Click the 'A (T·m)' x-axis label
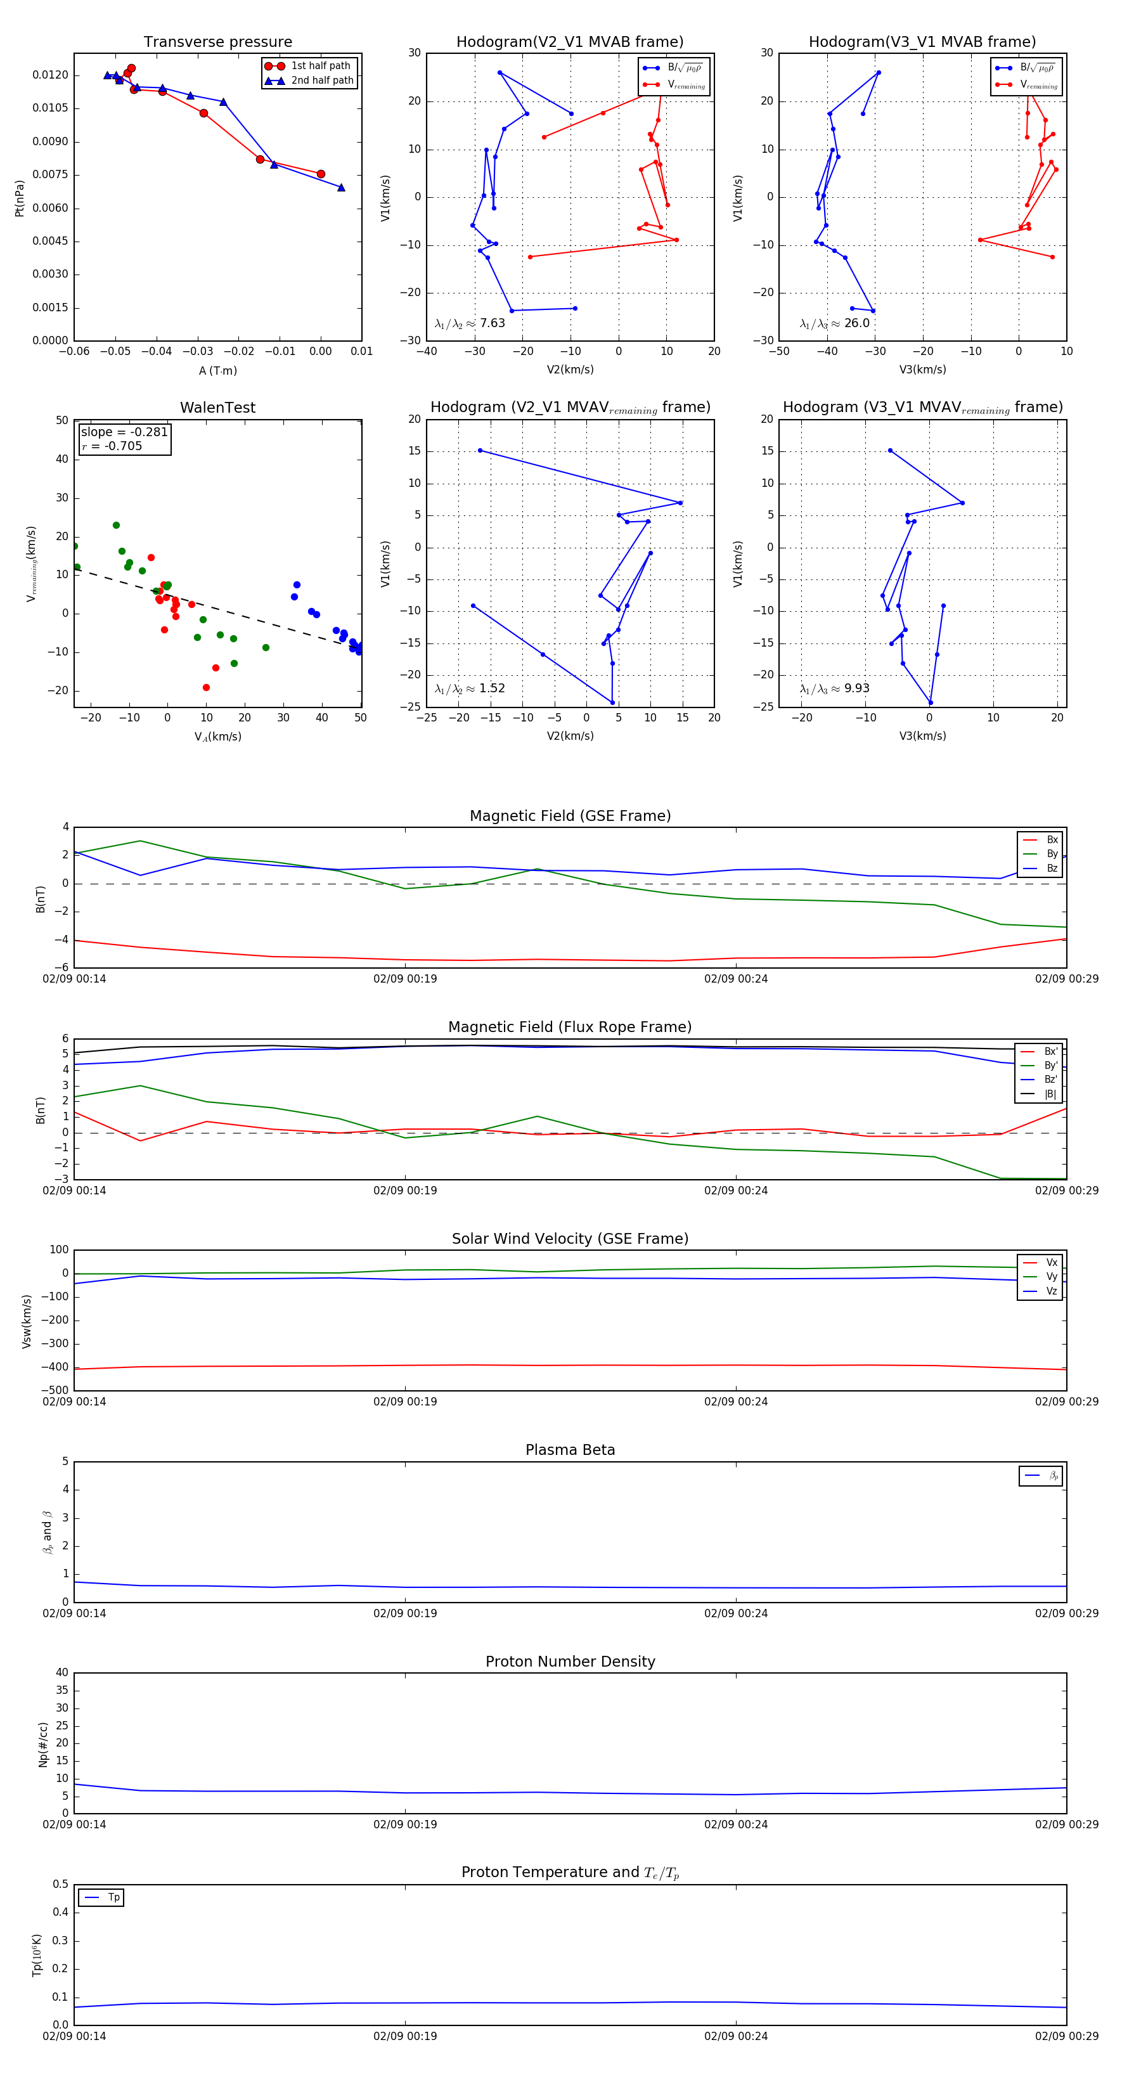The height and width of the screenshot is (2092, 1141). [x=217, y=370]
